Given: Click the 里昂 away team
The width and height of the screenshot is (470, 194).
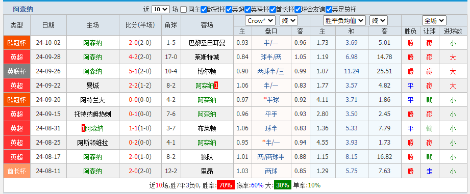Looking at the screenshot, I should point(207,171).
